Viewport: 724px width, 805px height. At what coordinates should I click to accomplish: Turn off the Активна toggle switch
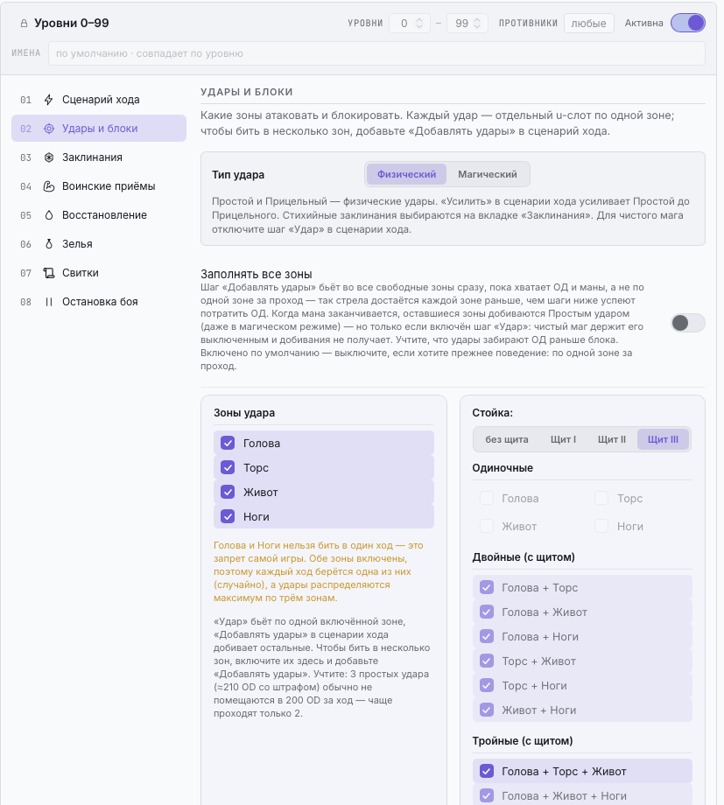pos(687,23)
